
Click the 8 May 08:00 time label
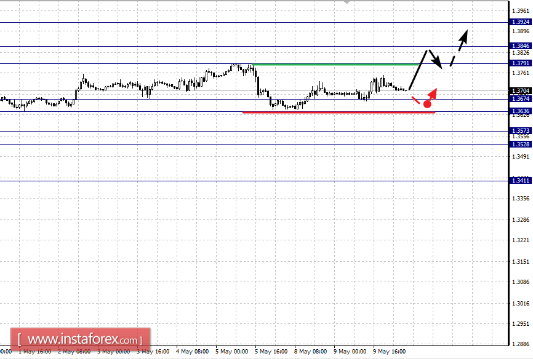click(x=311, y=352)
